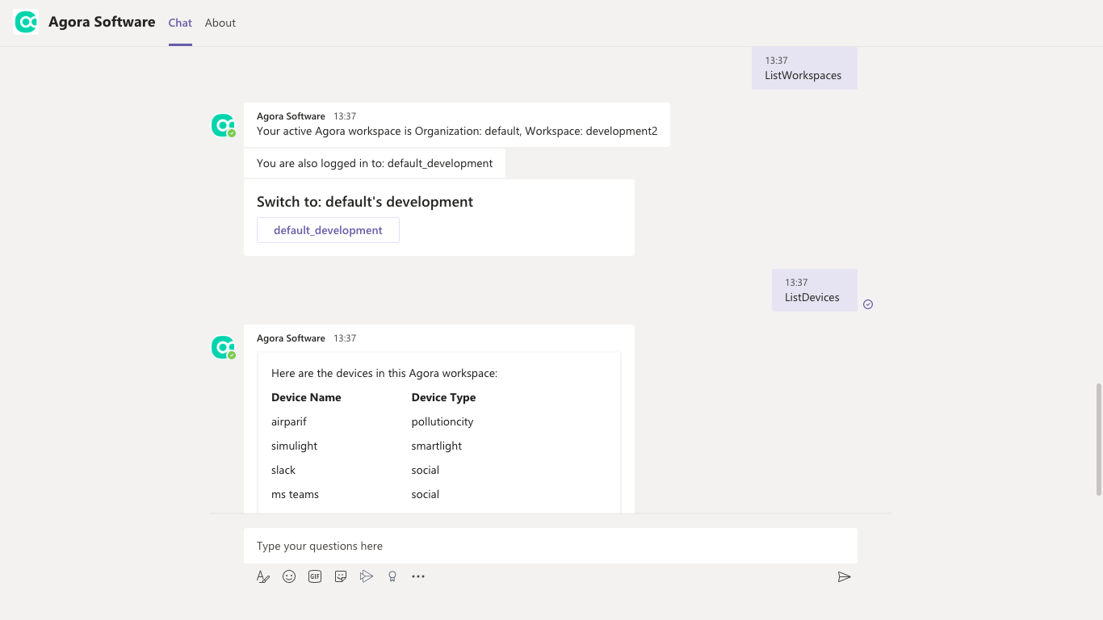Click sender name above devices message
Screen dimensions: 1103x620
pyautogui.click(x=291, y=338)
